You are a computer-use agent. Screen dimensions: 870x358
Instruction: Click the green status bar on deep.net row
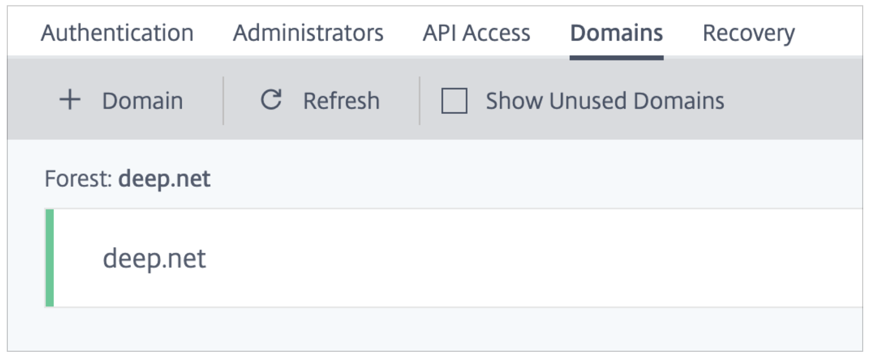coord(49,258)
